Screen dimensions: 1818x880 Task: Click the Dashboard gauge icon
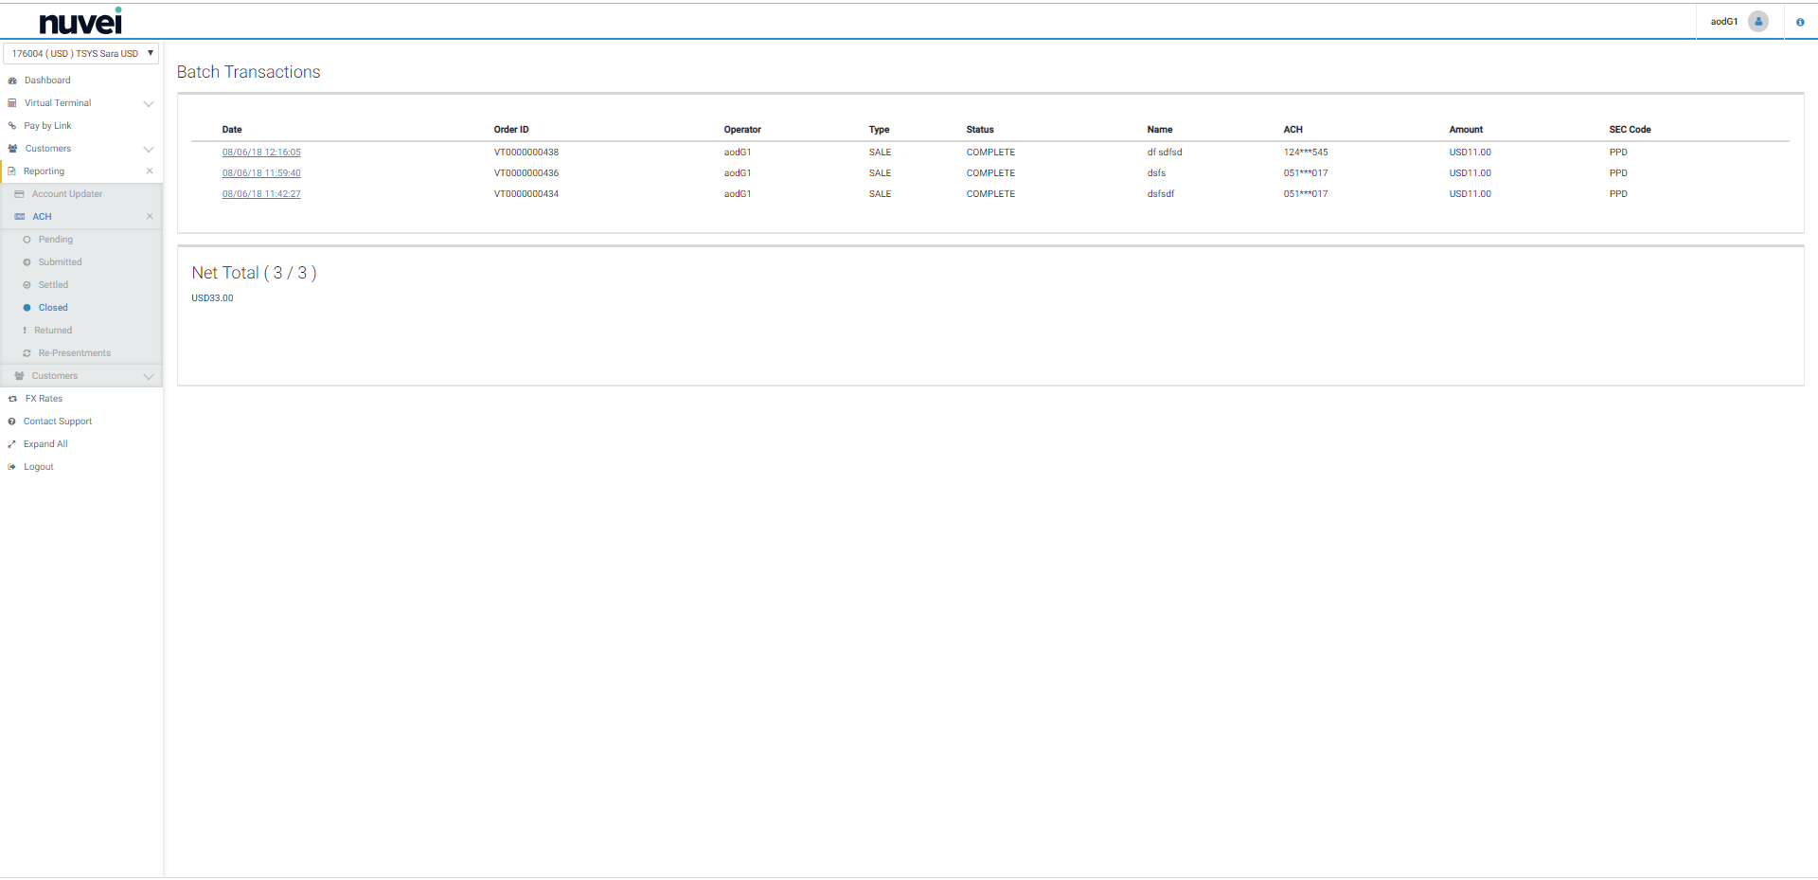[12, 81]
